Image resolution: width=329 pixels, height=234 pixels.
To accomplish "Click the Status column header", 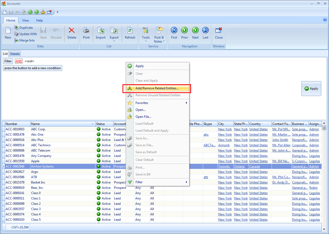I will point(104,124).
